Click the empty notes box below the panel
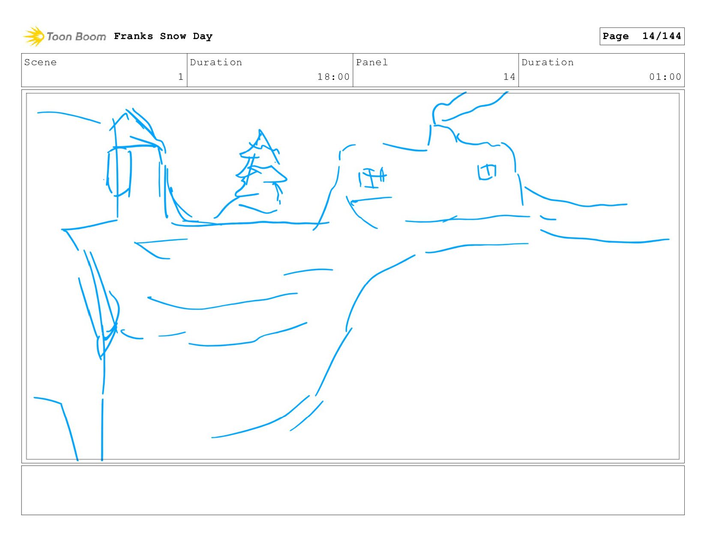 pos(353,490)
